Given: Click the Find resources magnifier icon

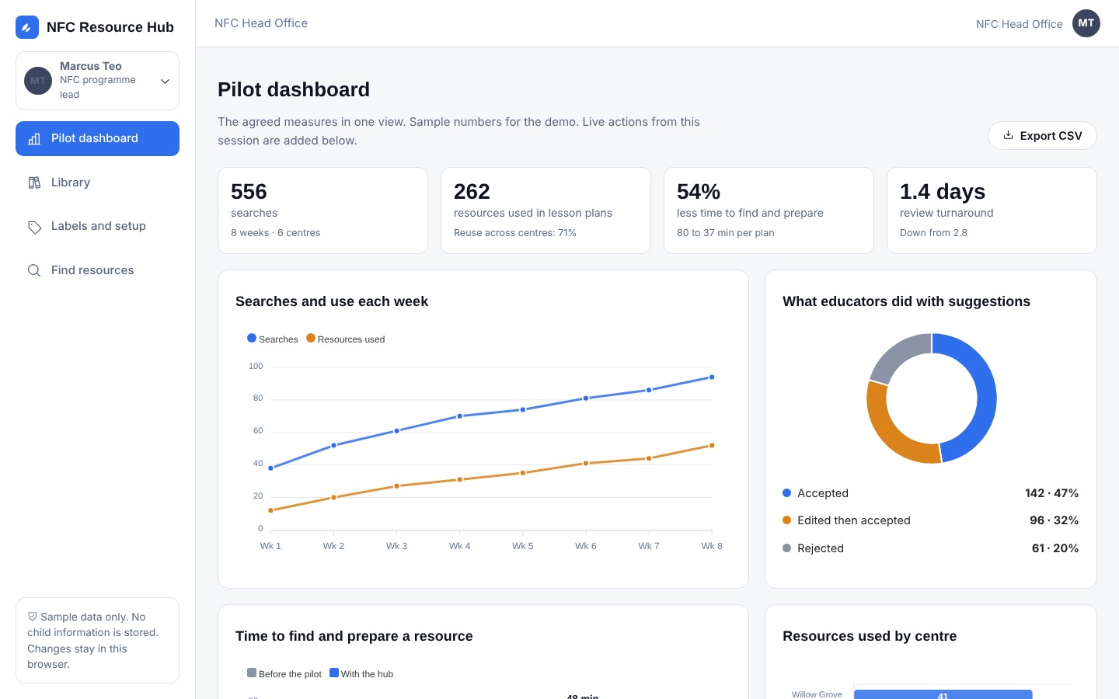Looking at the screenshot, I should pyautogui.click(x=34, y=270).
